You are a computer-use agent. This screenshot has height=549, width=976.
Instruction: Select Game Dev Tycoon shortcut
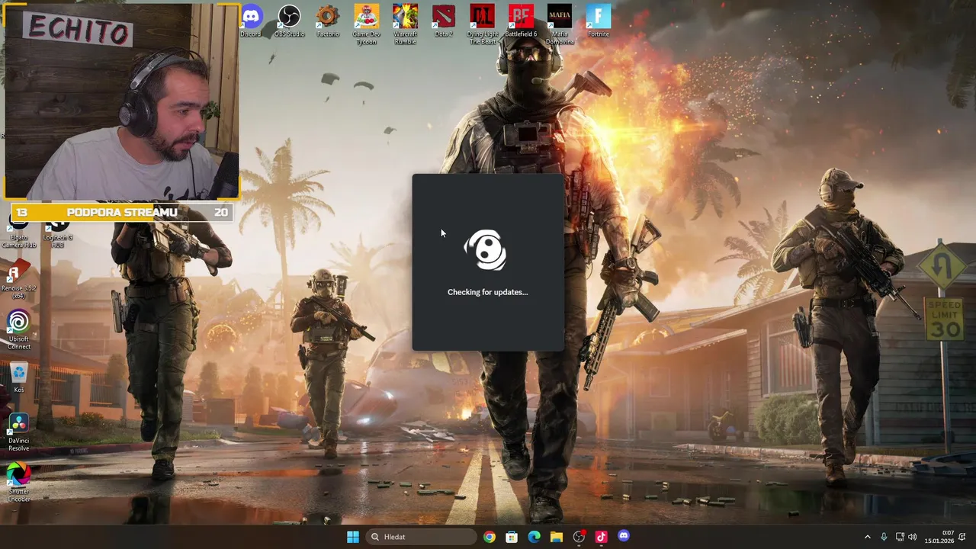[366, 24]
